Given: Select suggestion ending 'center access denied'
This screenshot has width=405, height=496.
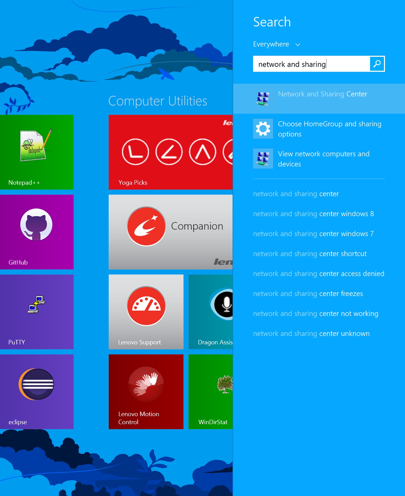Looking at the screenshot, I should (319, 274).
